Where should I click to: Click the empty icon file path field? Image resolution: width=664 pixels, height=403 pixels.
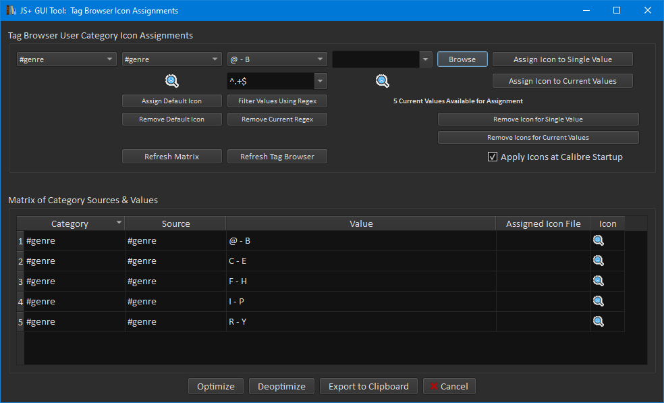click(x=376, y=59)
